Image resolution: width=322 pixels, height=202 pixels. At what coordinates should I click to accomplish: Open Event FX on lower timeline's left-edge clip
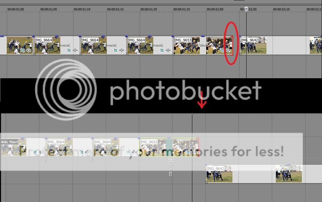pyautogui.click(x=41, y=152)
